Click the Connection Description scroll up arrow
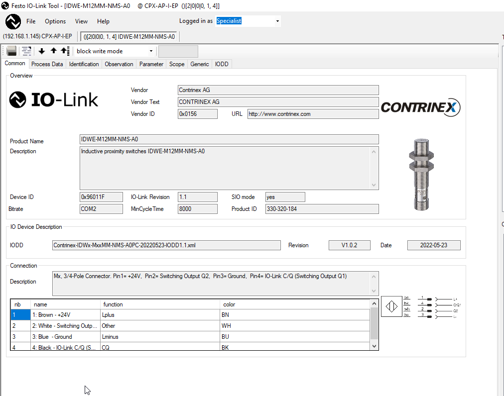This screenshot has height=396, width=504. (x=374, y=277)
